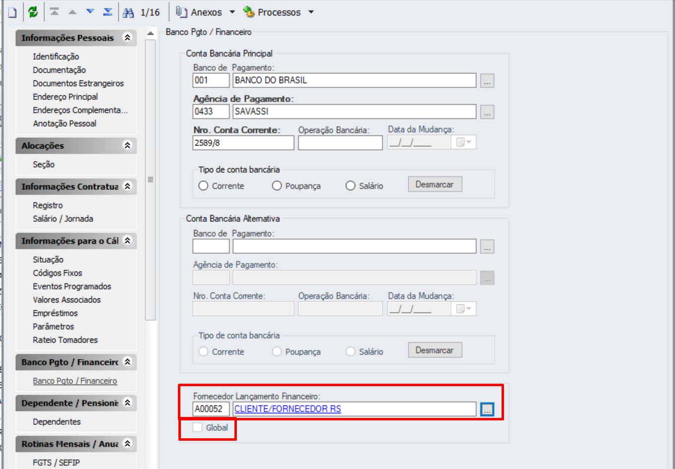This screenshot has height=469, width=675.
Task: Click Desmarcar in alternative account
Action: [x=435, y=350]
